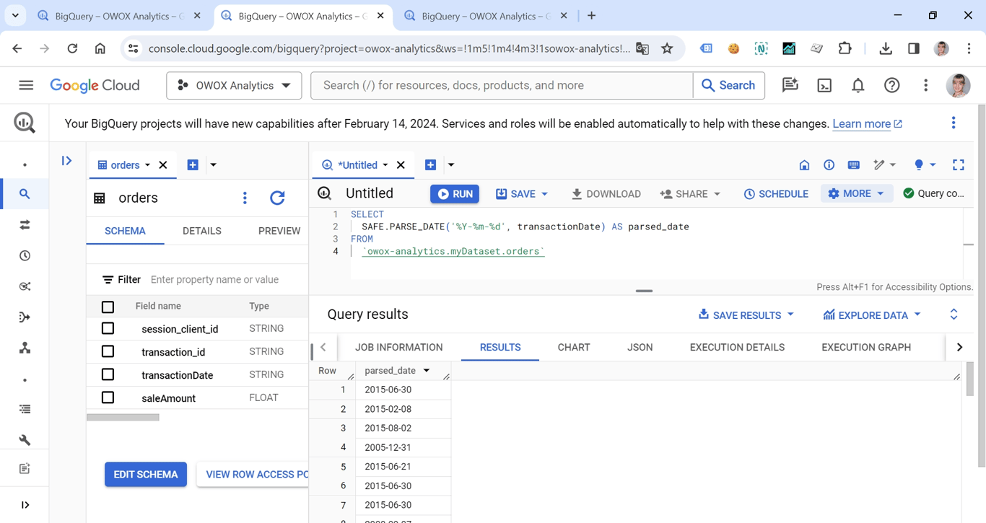Open the EXECUTION GRAPH tab
This screenshot has height=523, width=986.
click(x=866, y=348)
